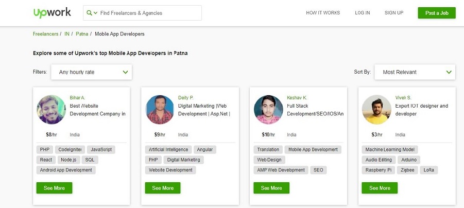Click the $8/hr rate text

tap(51, 134)
